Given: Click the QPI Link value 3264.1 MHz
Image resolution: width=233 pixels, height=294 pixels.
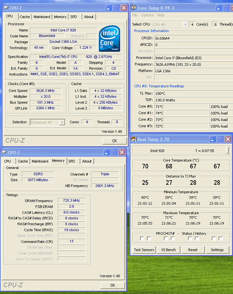Looking at the screenshot, I should tap(46, 108).
